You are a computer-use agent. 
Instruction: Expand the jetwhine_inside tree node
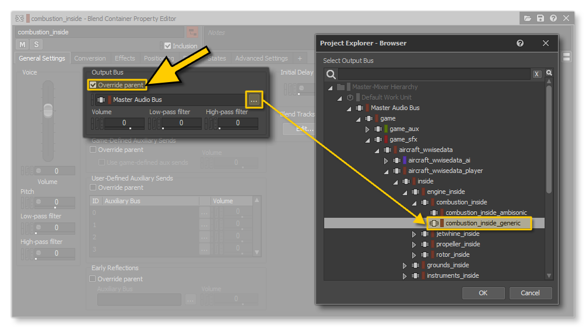click(x=414, y=234)
